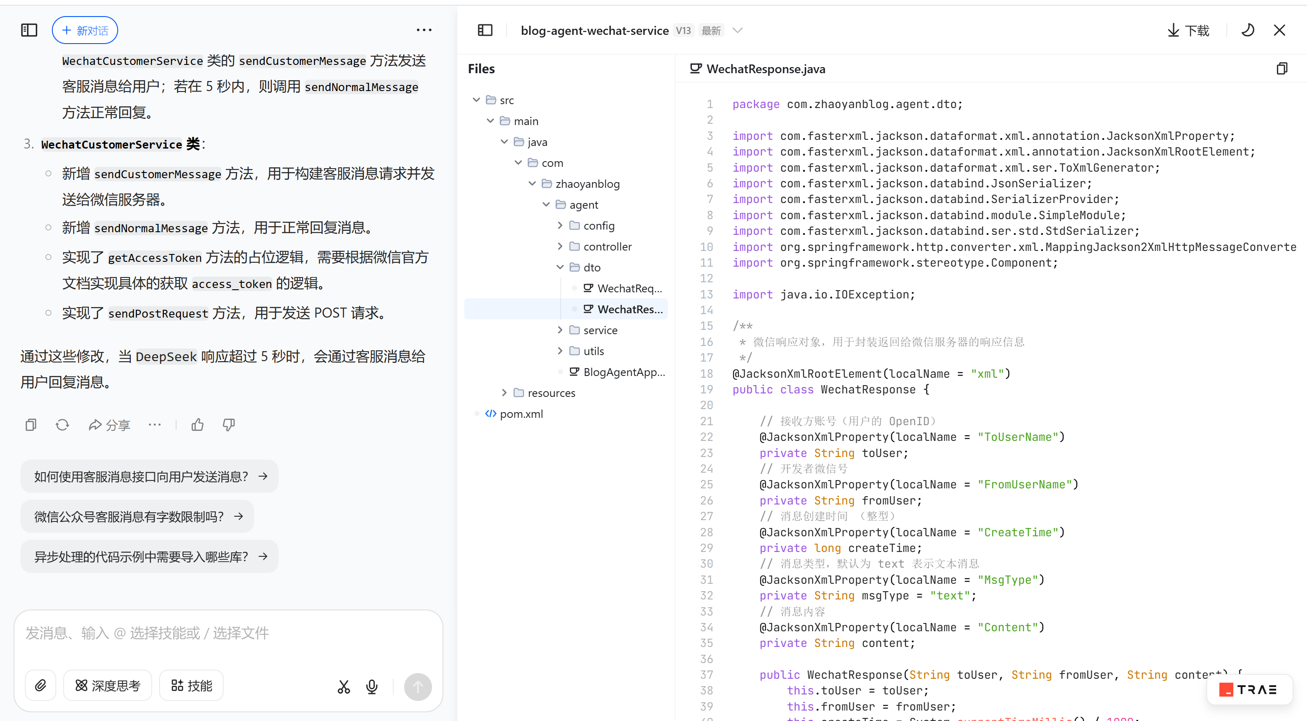
Task: Ask suggested question 如何使用客服消息接口向用户发送消息
Action: [149, 476]
